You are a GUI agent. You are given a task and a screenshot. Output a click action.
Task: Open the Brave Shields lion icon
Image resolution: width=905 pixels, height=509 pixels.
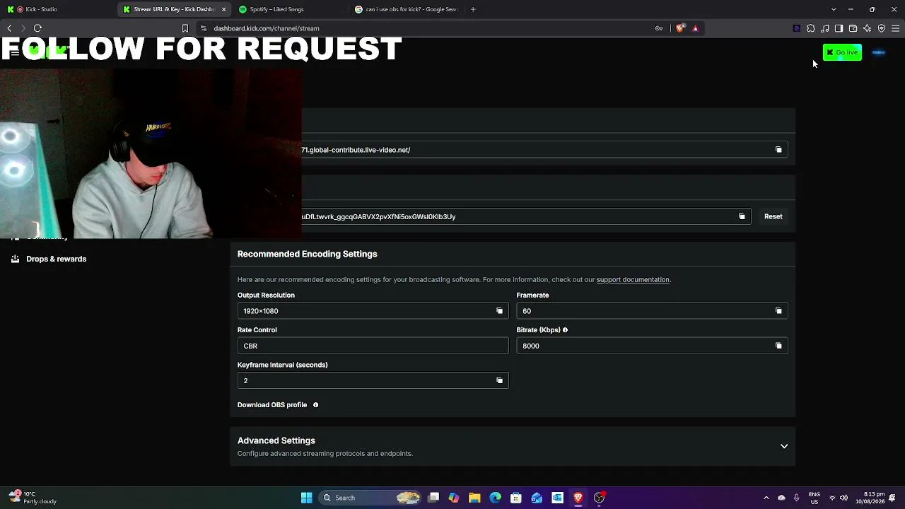tap(680, 28)
